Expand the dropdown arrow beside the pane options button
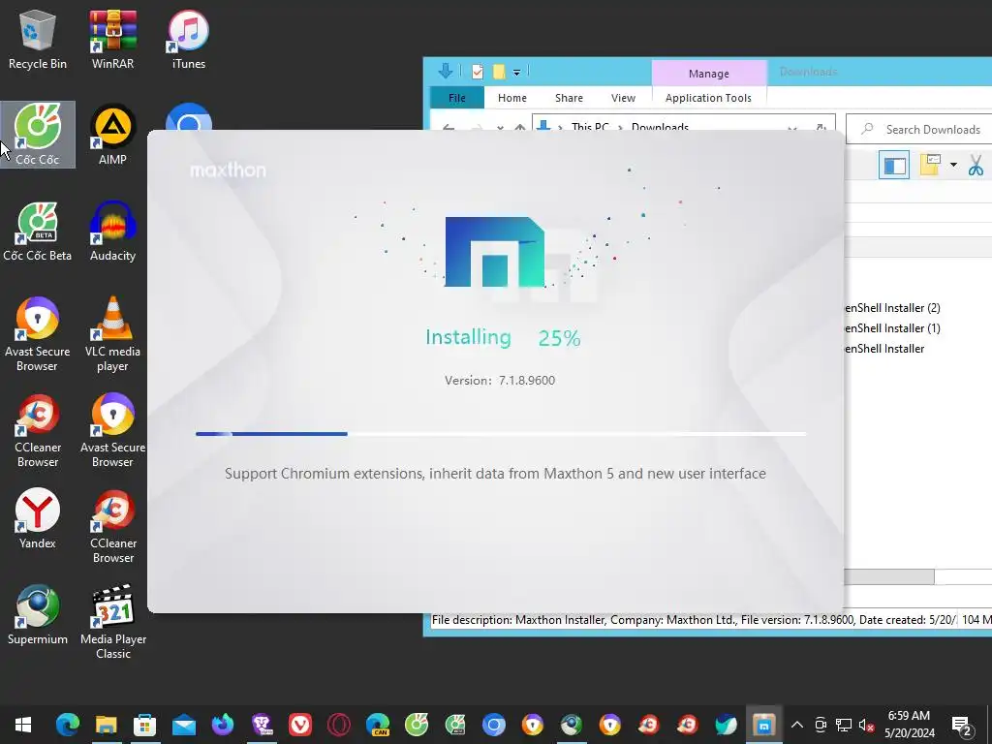This screenshot has height=744, width=992. (953, 166)
